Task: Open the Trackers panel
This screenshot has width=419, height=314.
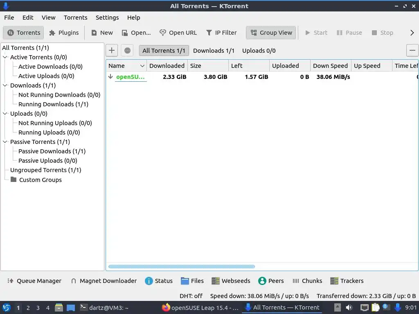Action: coord(347,281)
